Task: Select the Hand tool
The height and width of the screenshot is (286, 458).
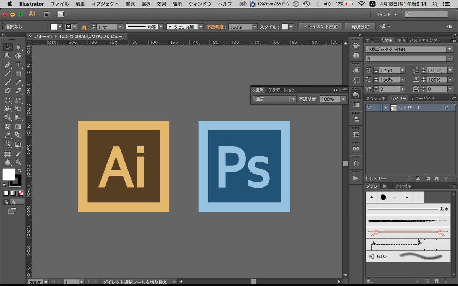Action: (7, 163)
